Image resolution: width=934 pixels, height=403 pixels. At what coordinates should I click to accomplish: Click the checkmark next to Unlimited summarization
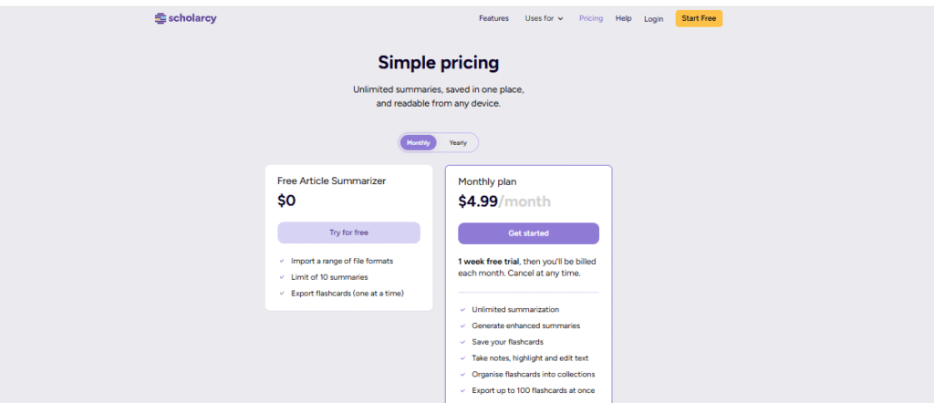[462, 309]
